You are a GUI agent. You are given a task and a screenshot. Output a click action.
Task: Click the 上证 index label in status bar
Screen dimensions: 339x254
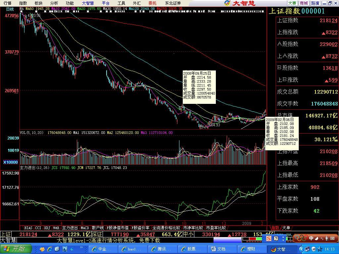(x=6, y=234)
